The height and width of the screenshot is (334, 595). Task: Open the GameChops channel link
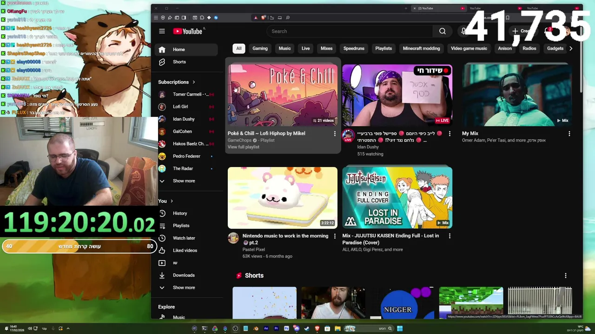pos(239,140)
